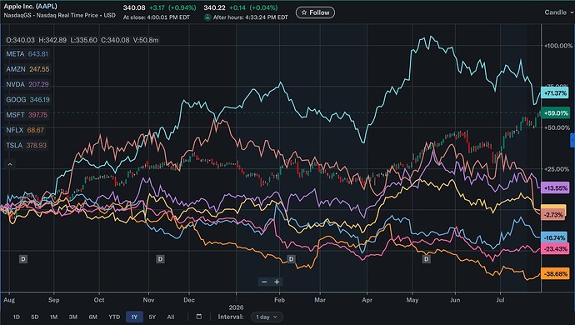The width and height of the screenshot is (575, 325).
Task: Click the Apple Inc. (AAPL) title
Action: [x=31, y=6]
